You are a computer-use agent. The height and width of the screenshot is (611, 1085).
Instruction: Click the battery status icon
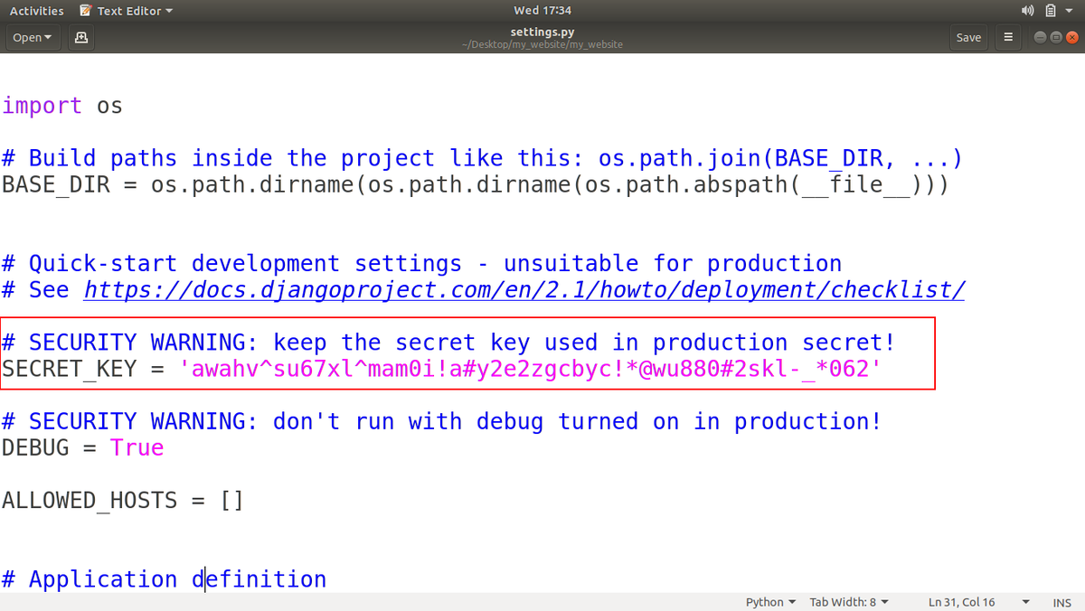point(1050,10)
